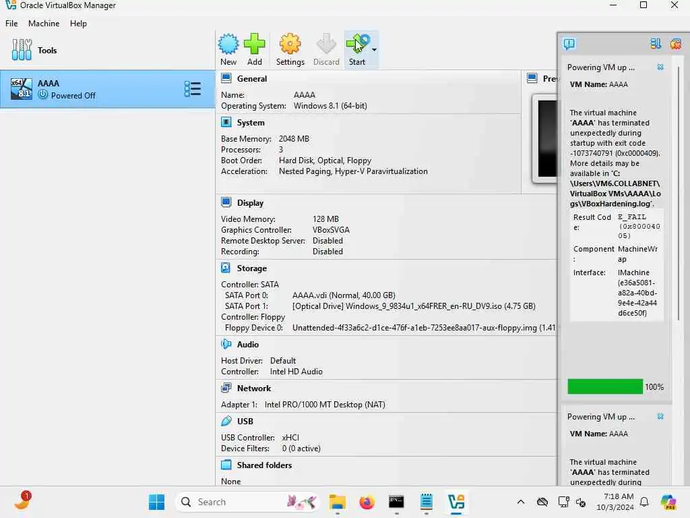Toggle the notification center speech-bubble icon
Image resolution: width=690 pixels, height=518 pixels.
pos(569,44)
